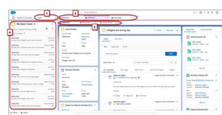Click More in the feed filters

(x=172, y=70)
